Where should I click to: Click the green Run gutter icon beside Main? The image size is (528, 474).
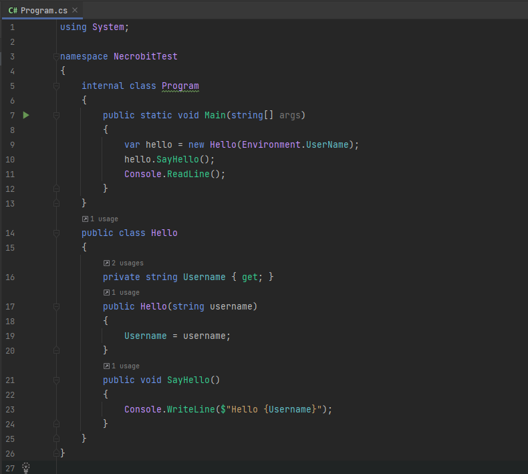pyautogui.click(x=26, y=115)
